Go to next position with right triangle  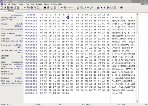pos(105,8)
